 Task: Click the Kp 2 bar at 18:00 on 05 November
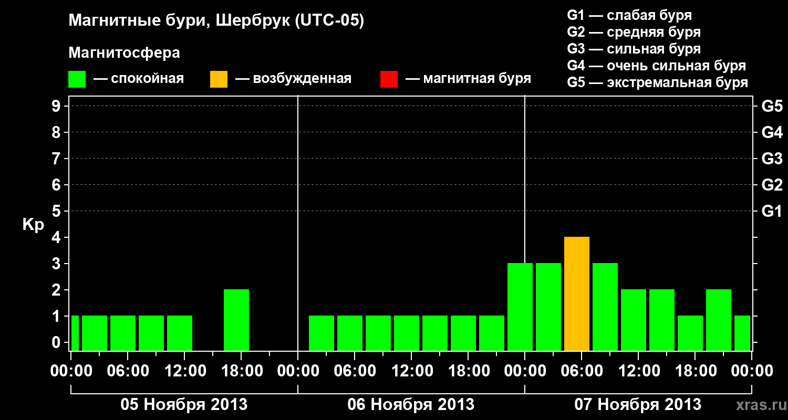(x=236, y=320)
